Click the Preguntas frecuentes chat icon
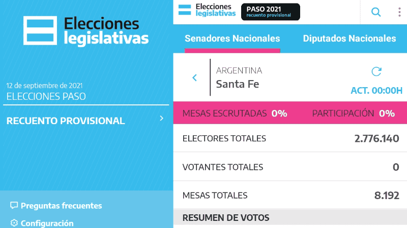Image resolution: width=407 pixels, height=228 pixels. 14,206
